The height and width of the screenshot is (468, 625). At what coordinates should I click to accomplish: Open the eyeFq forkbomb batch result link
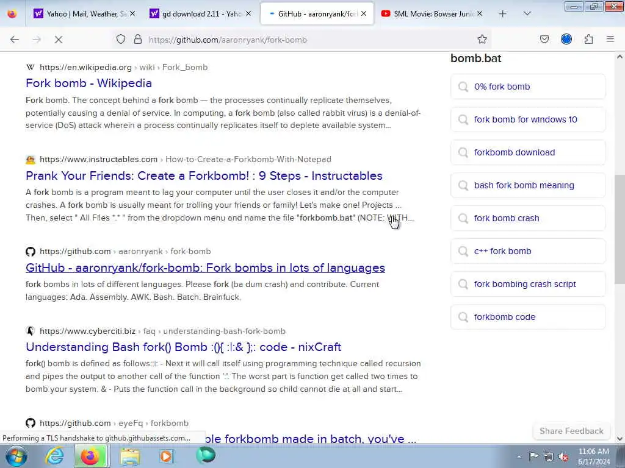[311, 439]
